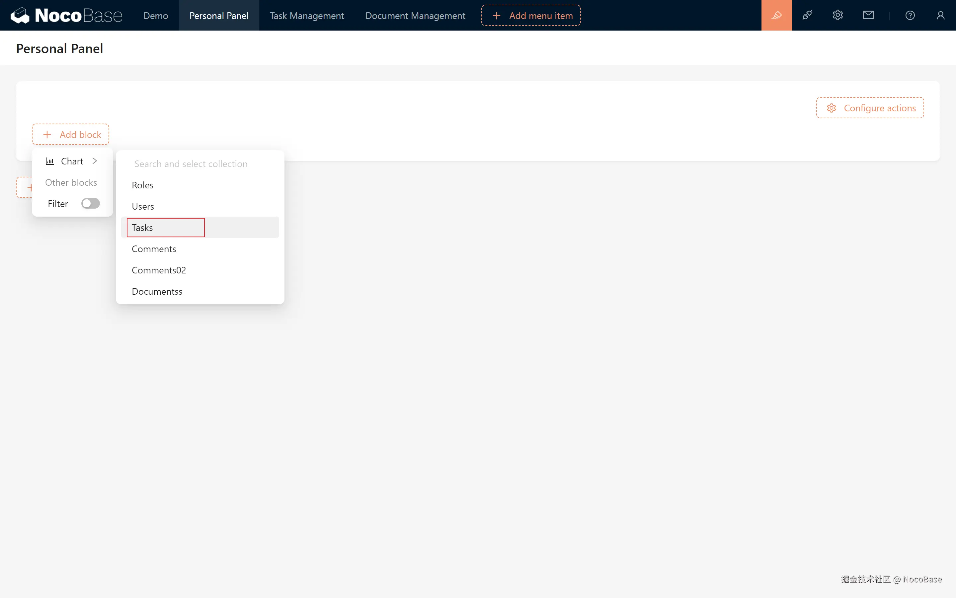Choose the Comments02 collection
Viewport: 956px width, 598px height.
point(159,270)
